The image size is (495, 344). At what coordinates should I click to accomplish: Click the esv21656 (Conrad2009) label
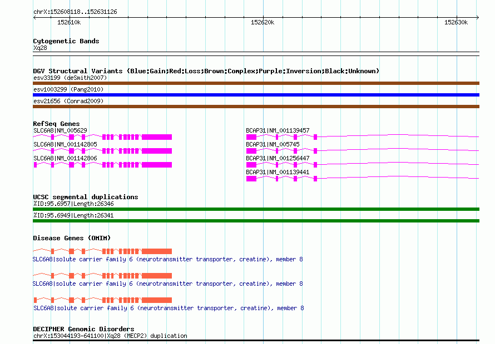pyautogui.click(x=68, y=101)
